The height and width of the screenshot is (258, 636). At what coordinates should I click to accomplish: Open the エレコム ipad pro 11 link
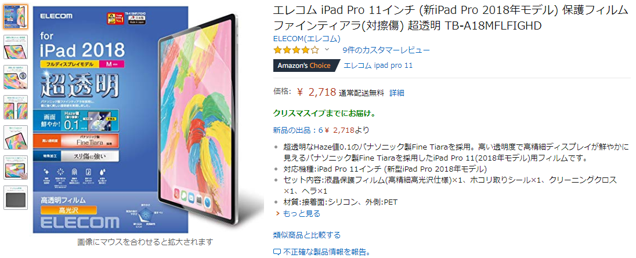click(x=378, y=65)
